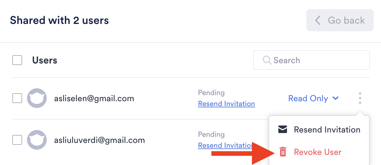Click into the Search users field
Viewport: 381px width, 165px height.
point(316,60)
